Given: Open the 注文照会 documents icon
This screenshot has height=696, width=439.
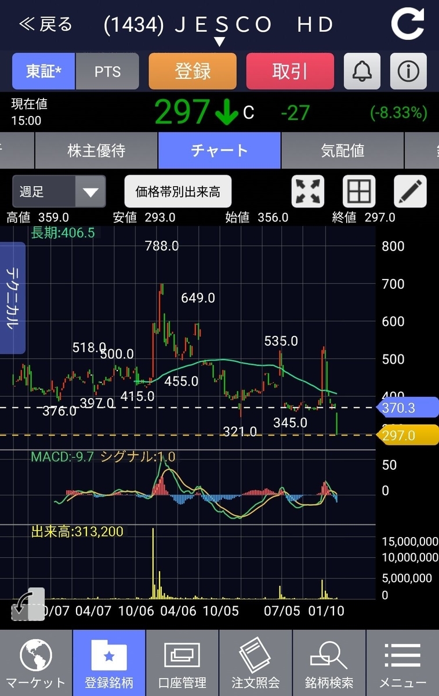Looking at the screenshot, I should (256, 663).
